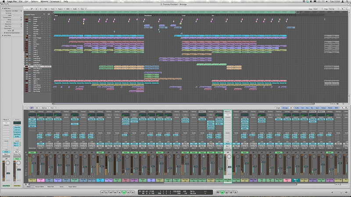This screenshot has height=197, width=351.
Task: Toggle the Clip Length checkbox in inspector
Action: pos(12,28)
